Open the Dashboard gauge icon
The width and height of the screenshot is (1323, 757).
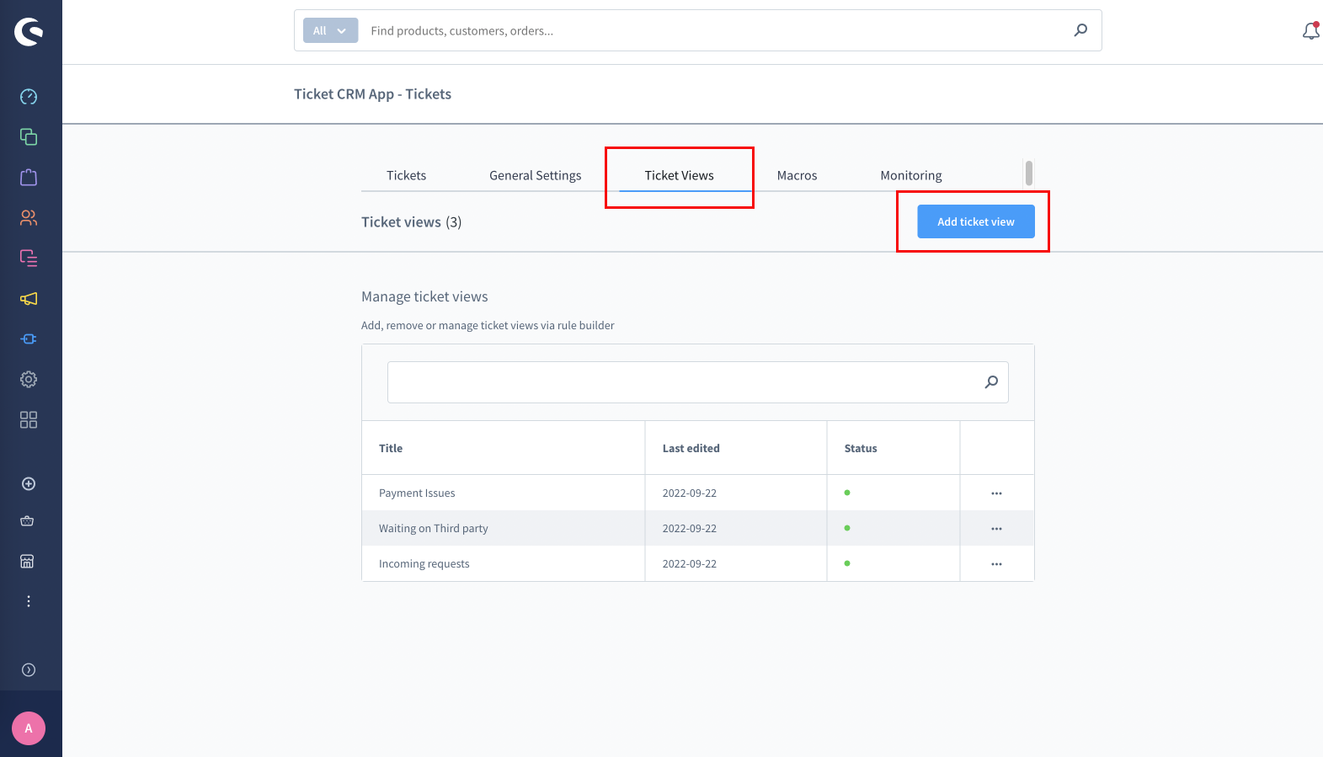29,97
